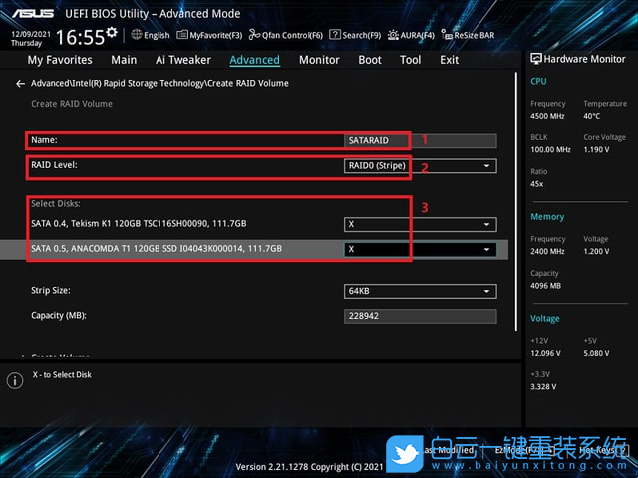The width and height of the screenshot is (638, 478).
Task: Open Search(F9) tool
Action: [x=355, y=35]
